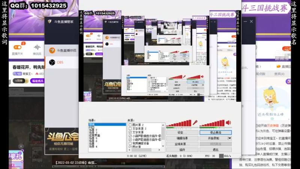Enable the 视频捕捉设备 source checkbox
300x169 pixels.
tap(130, 143)
